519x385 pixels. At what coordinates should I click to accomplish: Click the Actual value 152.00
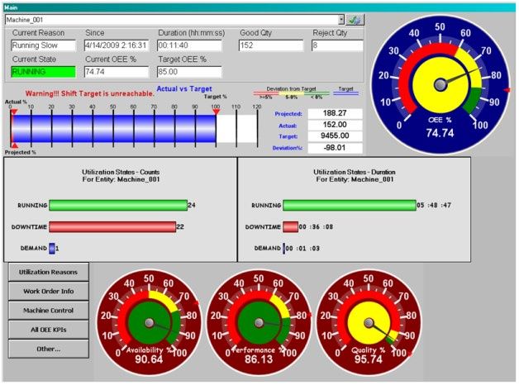point(335,125)
